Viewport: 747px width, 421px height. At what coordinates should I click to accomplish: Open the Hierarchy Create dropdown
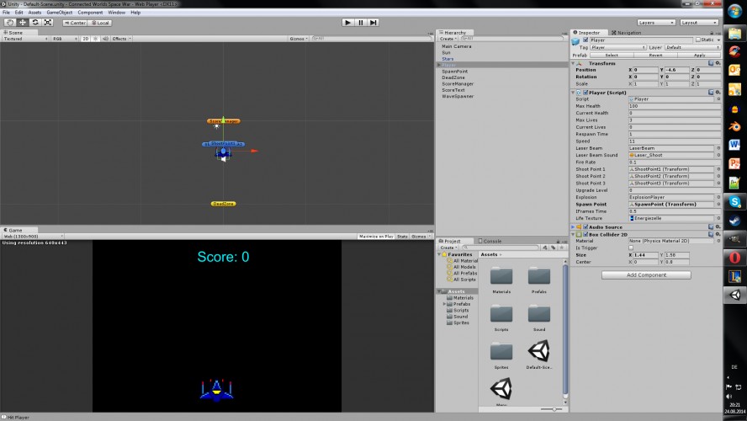(448, 39)
